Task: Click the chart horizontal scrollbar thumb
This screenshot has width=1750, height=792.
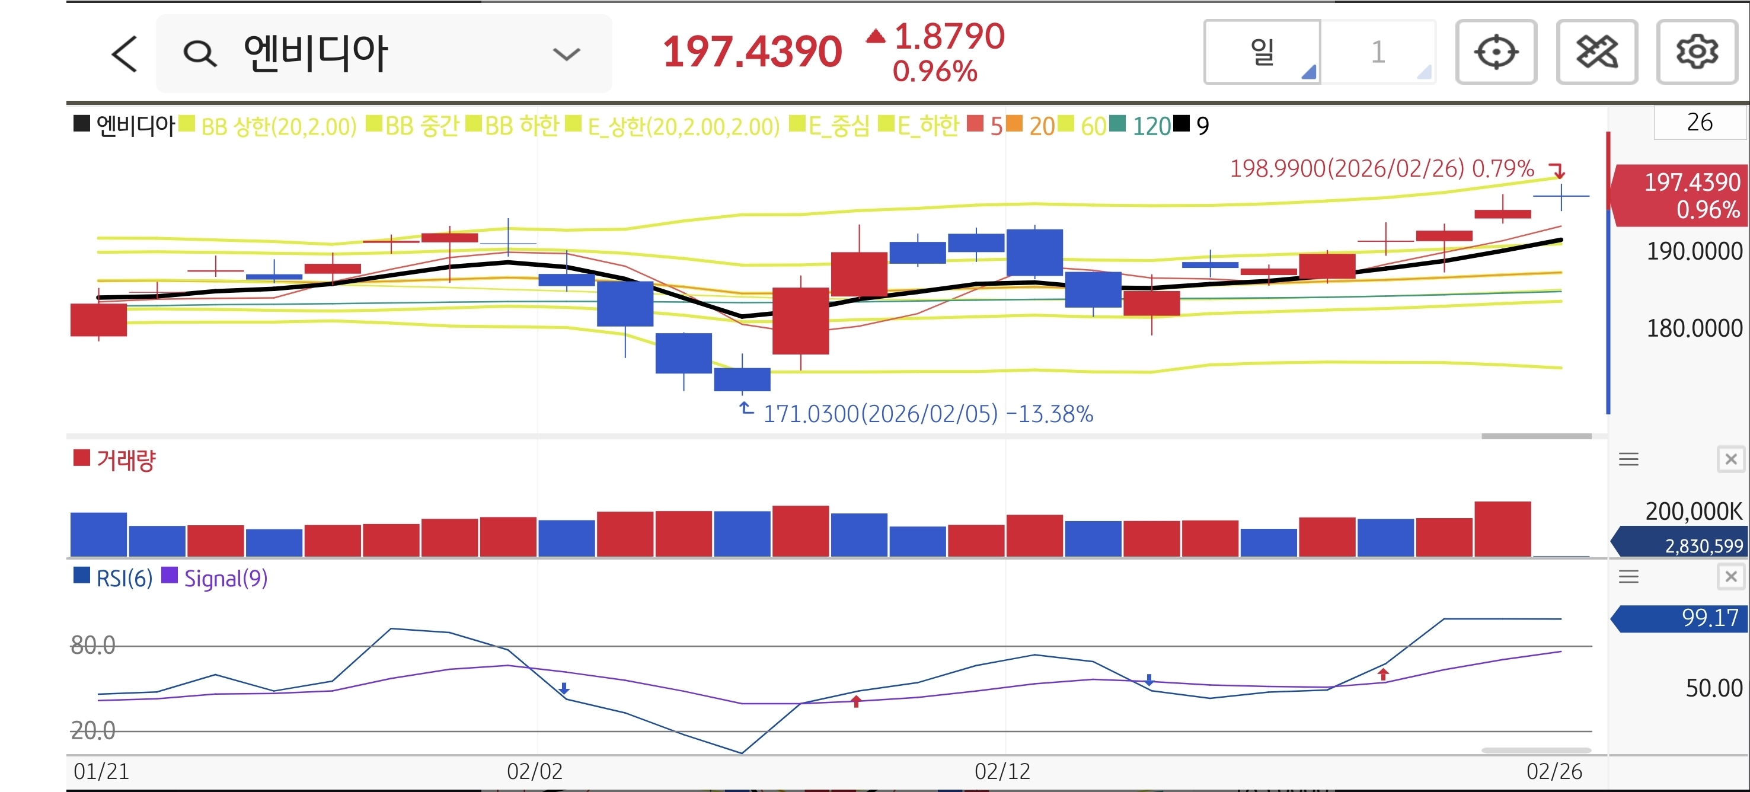Action: click(x=1536, y=436)
